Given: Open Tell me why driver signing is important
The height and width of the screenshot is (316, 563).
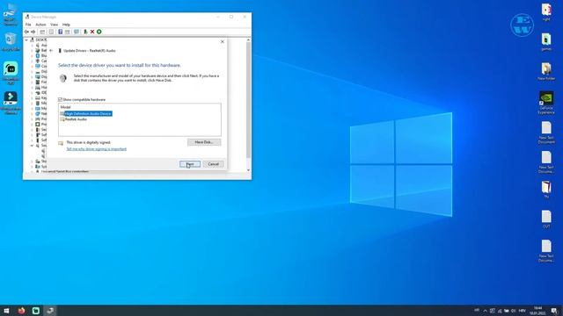Looking at the screenshot, I should coord(96,149).
